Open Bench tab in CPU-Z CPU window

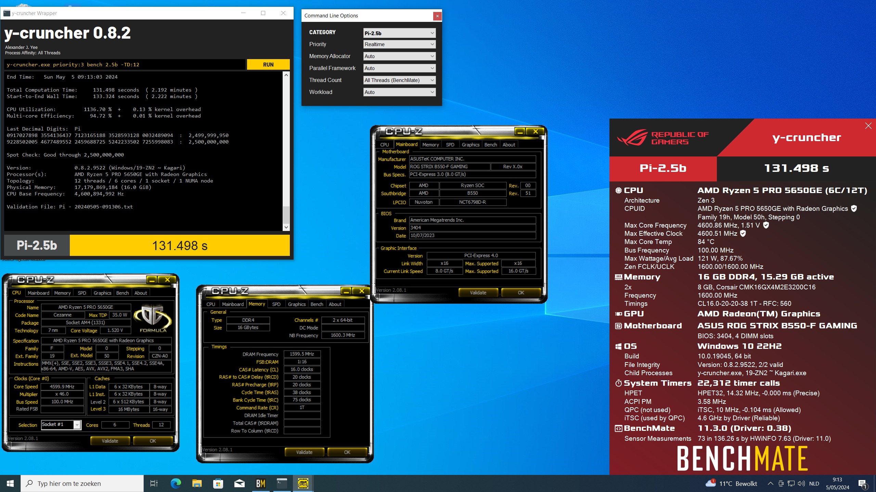[123, 293]
